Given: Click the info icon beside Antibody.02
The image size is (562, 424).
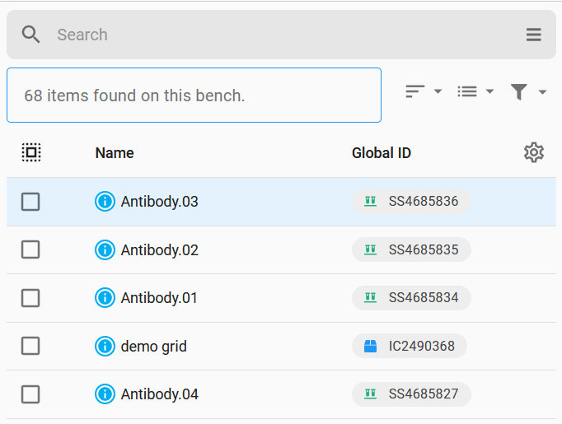Looking at the screenshot, I should click(105, 249).
